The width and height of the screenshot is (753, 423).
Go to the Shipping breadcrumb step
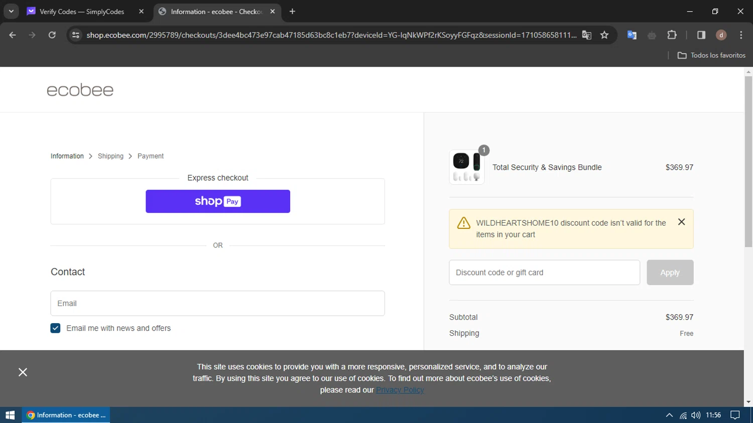pos(110,156)
